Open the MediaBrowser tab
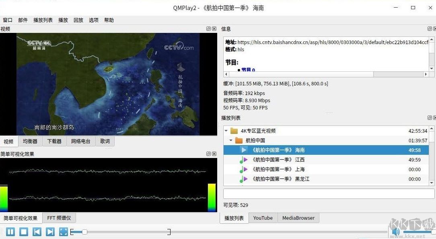The width and height of the screenshot is (436, 239). pyautogui.click(x=298, y=218)
